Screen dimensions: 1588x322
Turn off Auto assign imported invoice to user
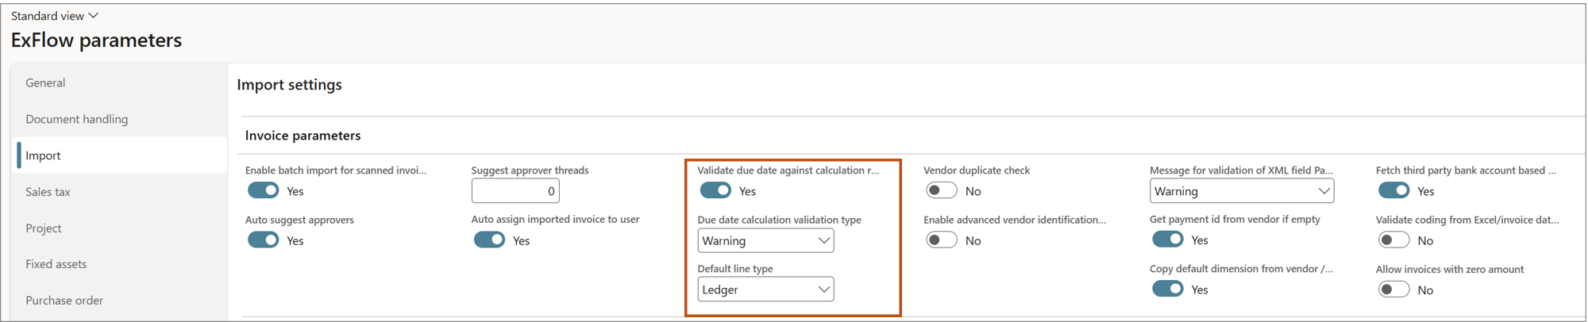click(x=489, y=240)
